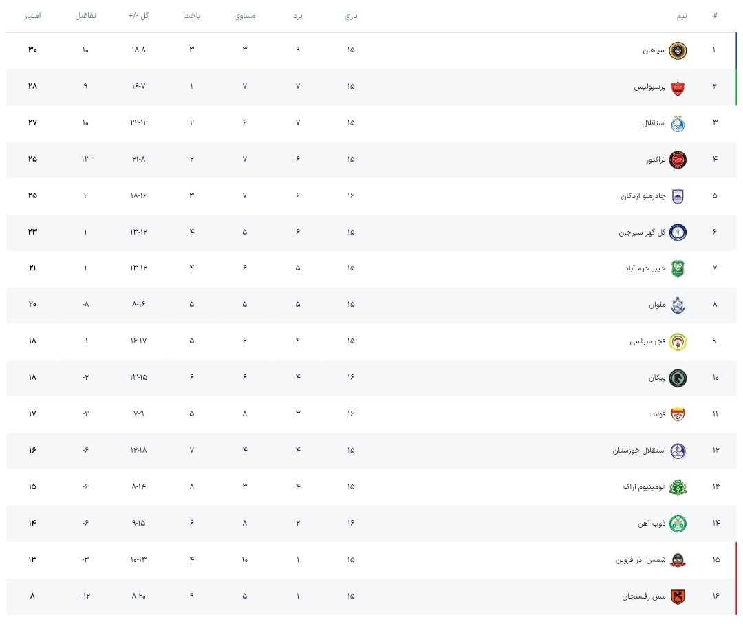
Task: Click the Zob Ahan green logo
Action: click(678, 524)
